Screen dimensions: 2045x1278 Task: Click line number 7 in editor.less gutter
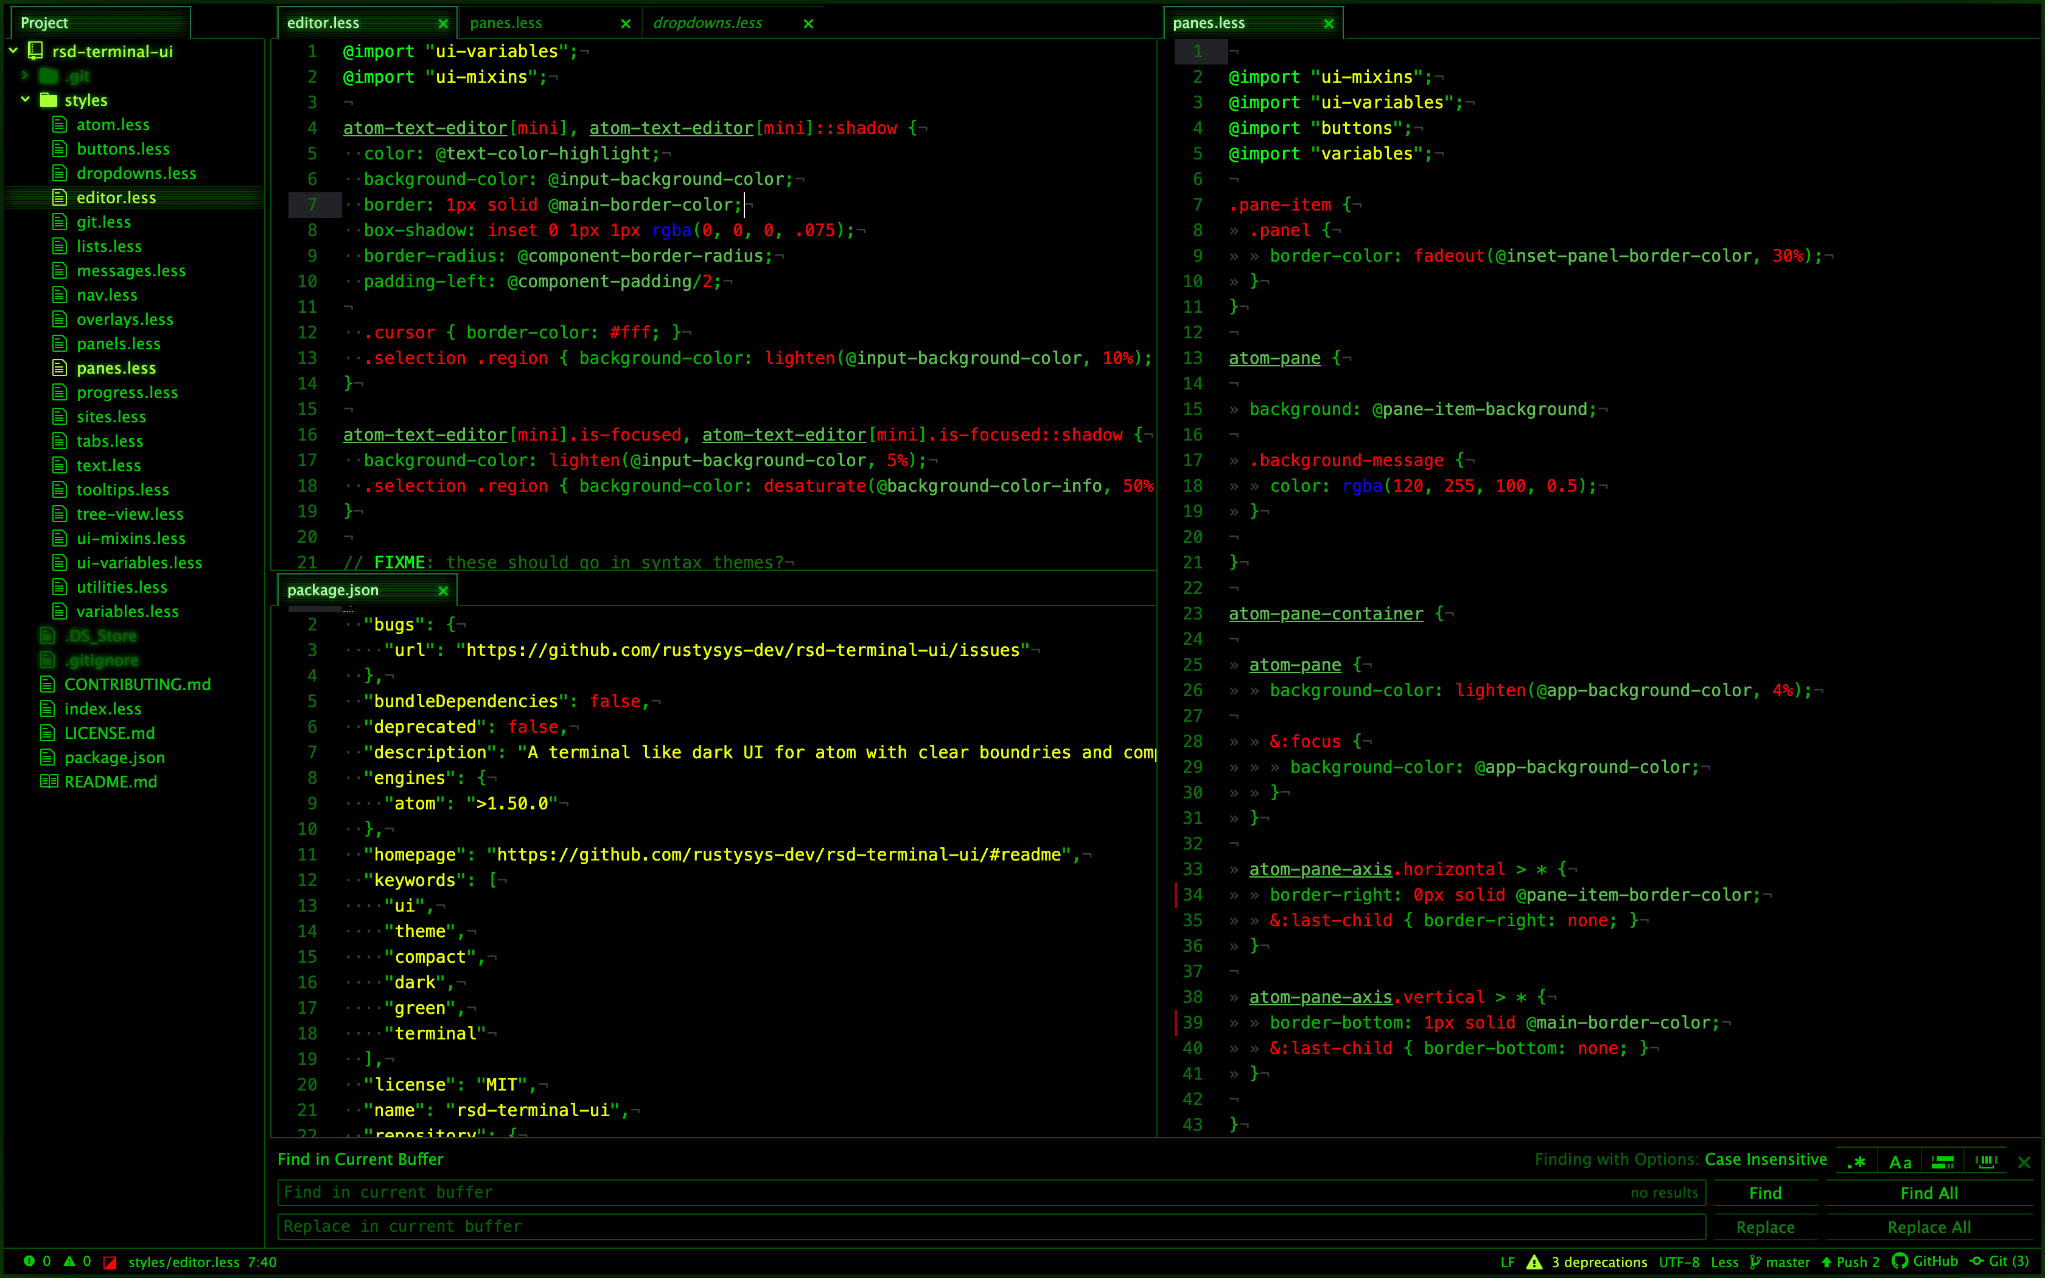point(312,204)
